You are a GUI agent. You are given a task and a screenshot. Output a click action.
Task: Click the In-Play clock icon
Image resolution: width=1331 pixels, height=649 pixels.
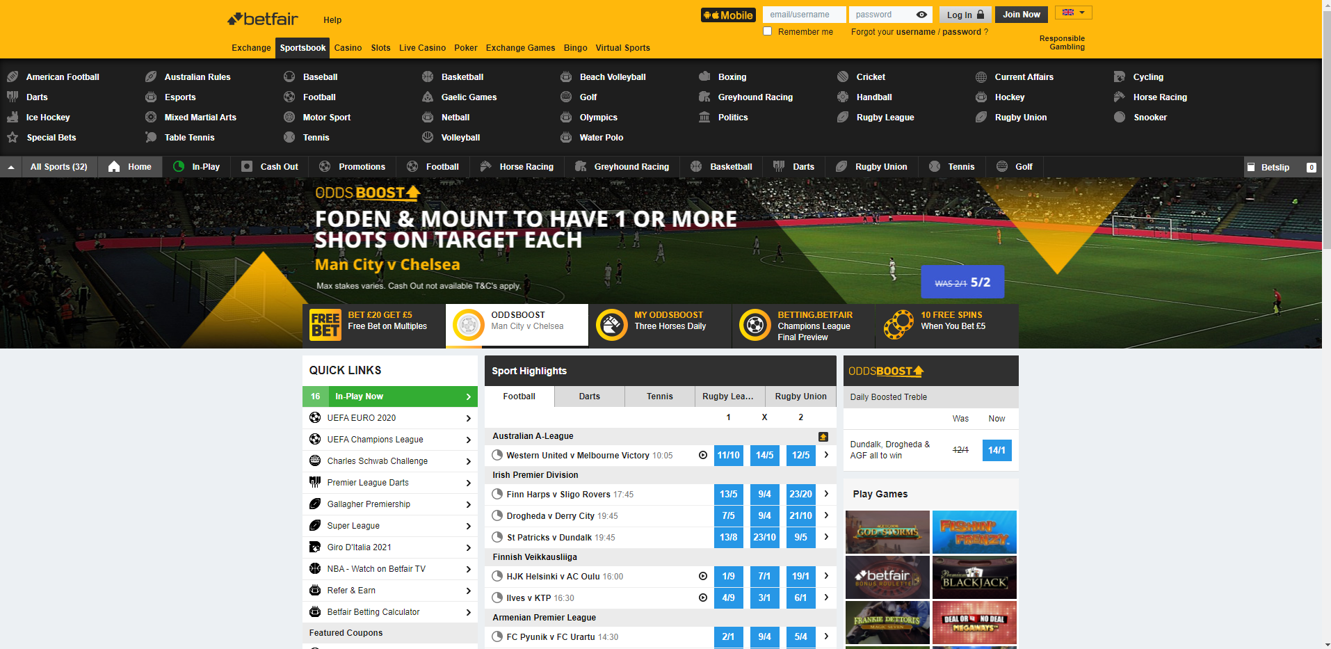[x=179, y=167]
